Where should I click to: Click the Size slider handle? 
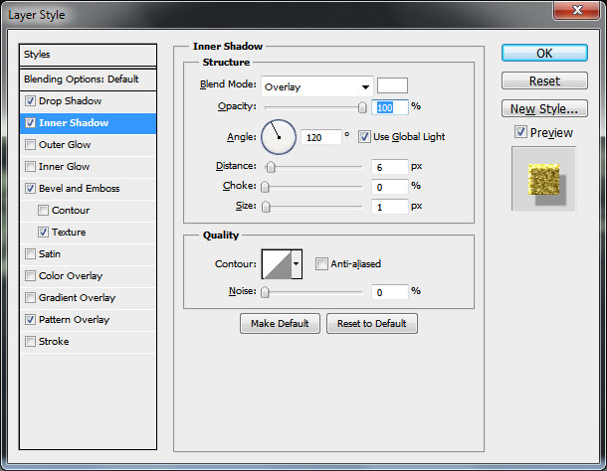[x=266, y=207]
